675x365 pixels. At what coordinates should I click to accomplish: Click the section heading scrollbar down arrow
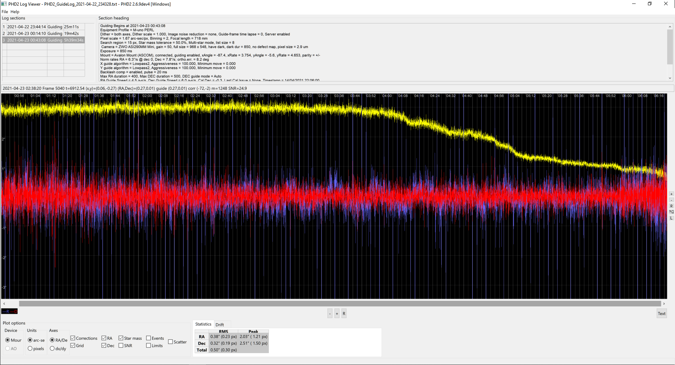(x=670, y=78)
